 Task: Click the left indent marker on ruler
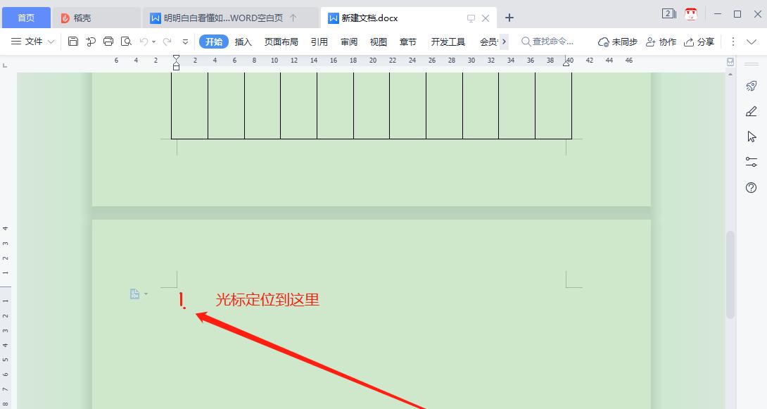pos(176,62)
